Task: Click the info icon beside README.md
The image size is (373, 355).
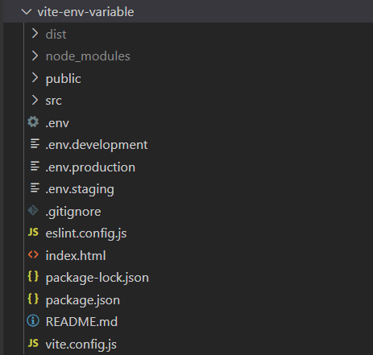Action: [33, 321]
